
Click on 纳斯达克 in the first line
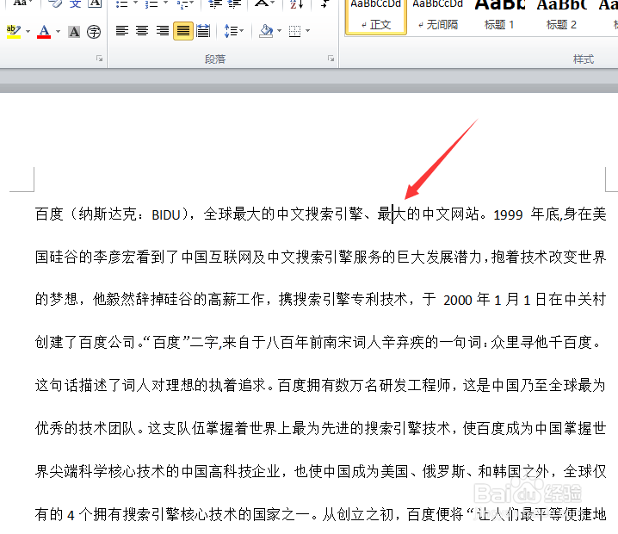point(108,214)
